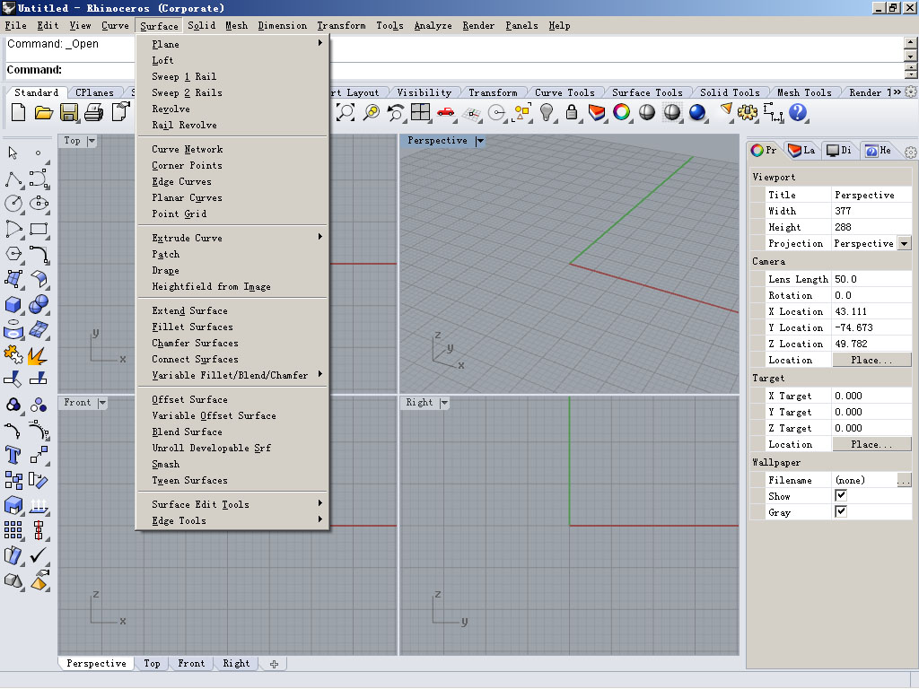The width and height of the screenshot is (919, 689).
Task: Click the color wheel icon in toolbar
Action: (621, 112)
